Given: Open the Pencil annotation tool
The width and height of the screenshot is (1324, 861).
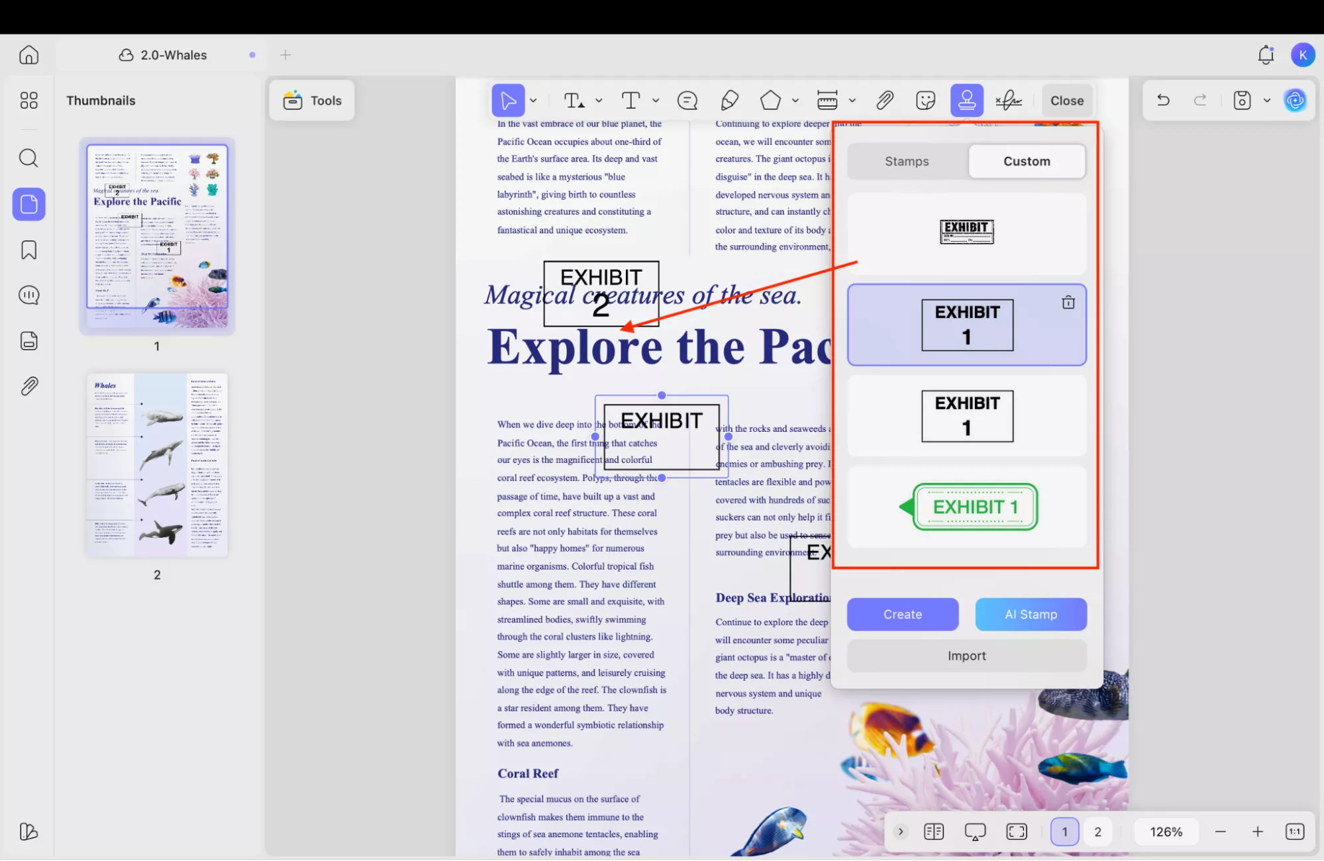Looking at the screenshot, I should [x=729, y=100].
